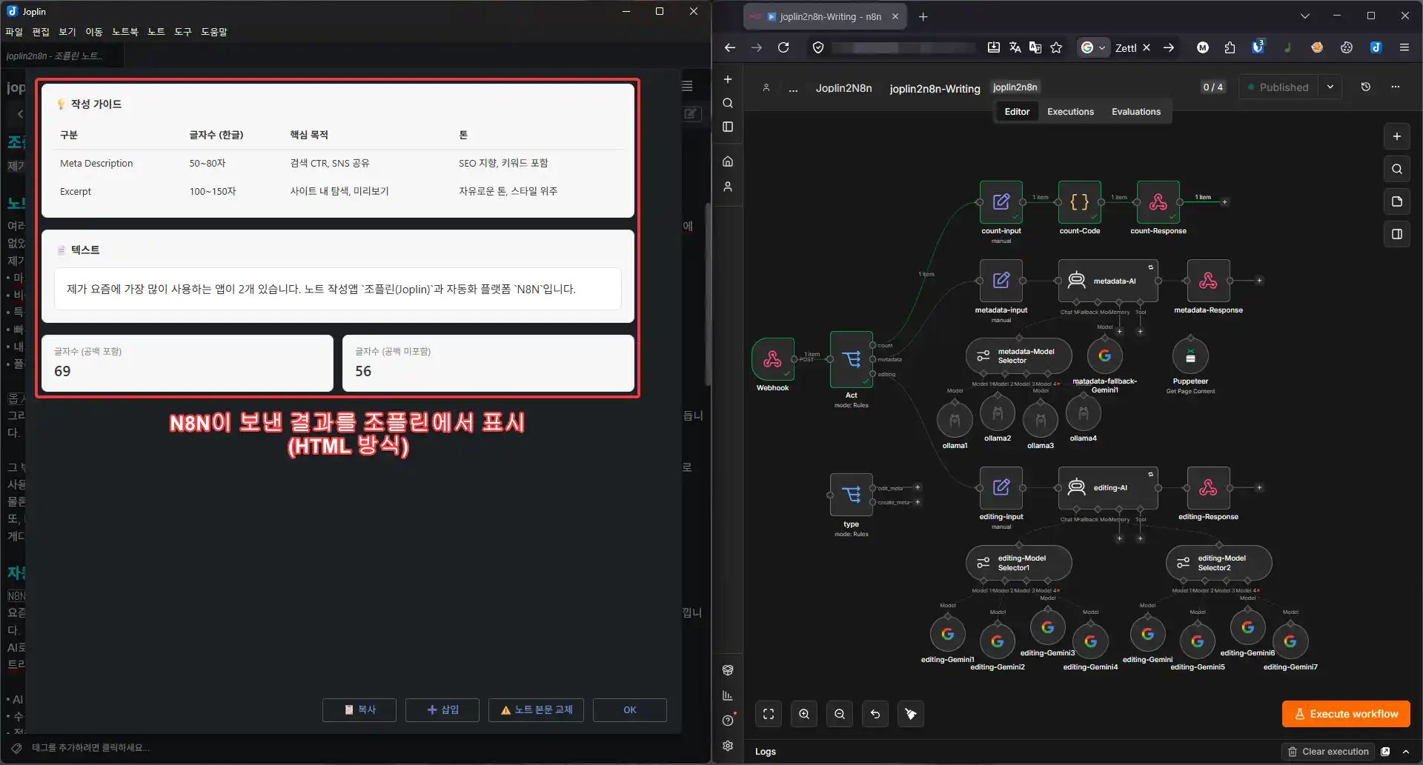Click OK button in Joplin dialog

pos(629,709)
